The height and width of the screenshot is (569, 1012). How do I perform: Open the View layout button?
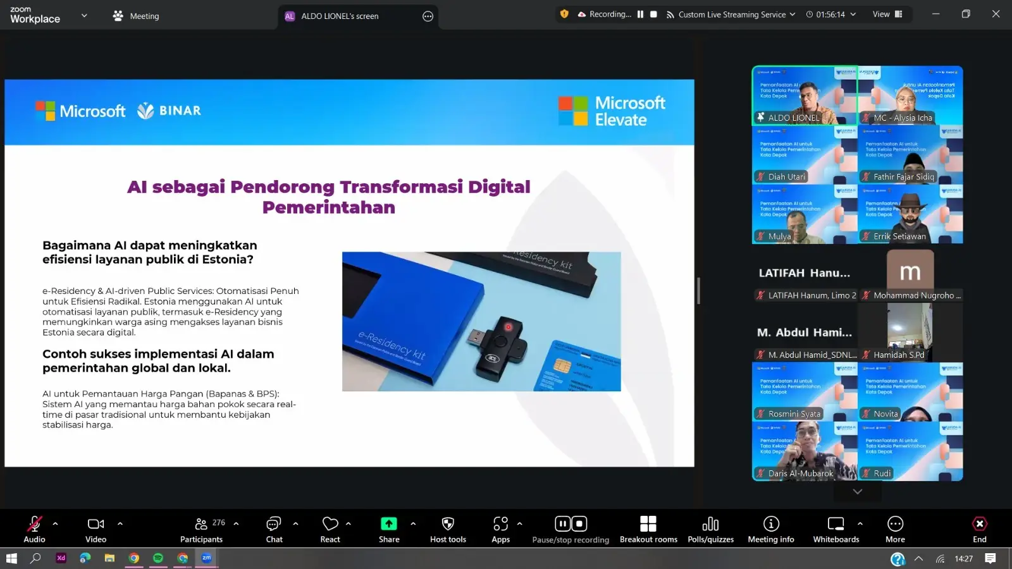[887, 15]
